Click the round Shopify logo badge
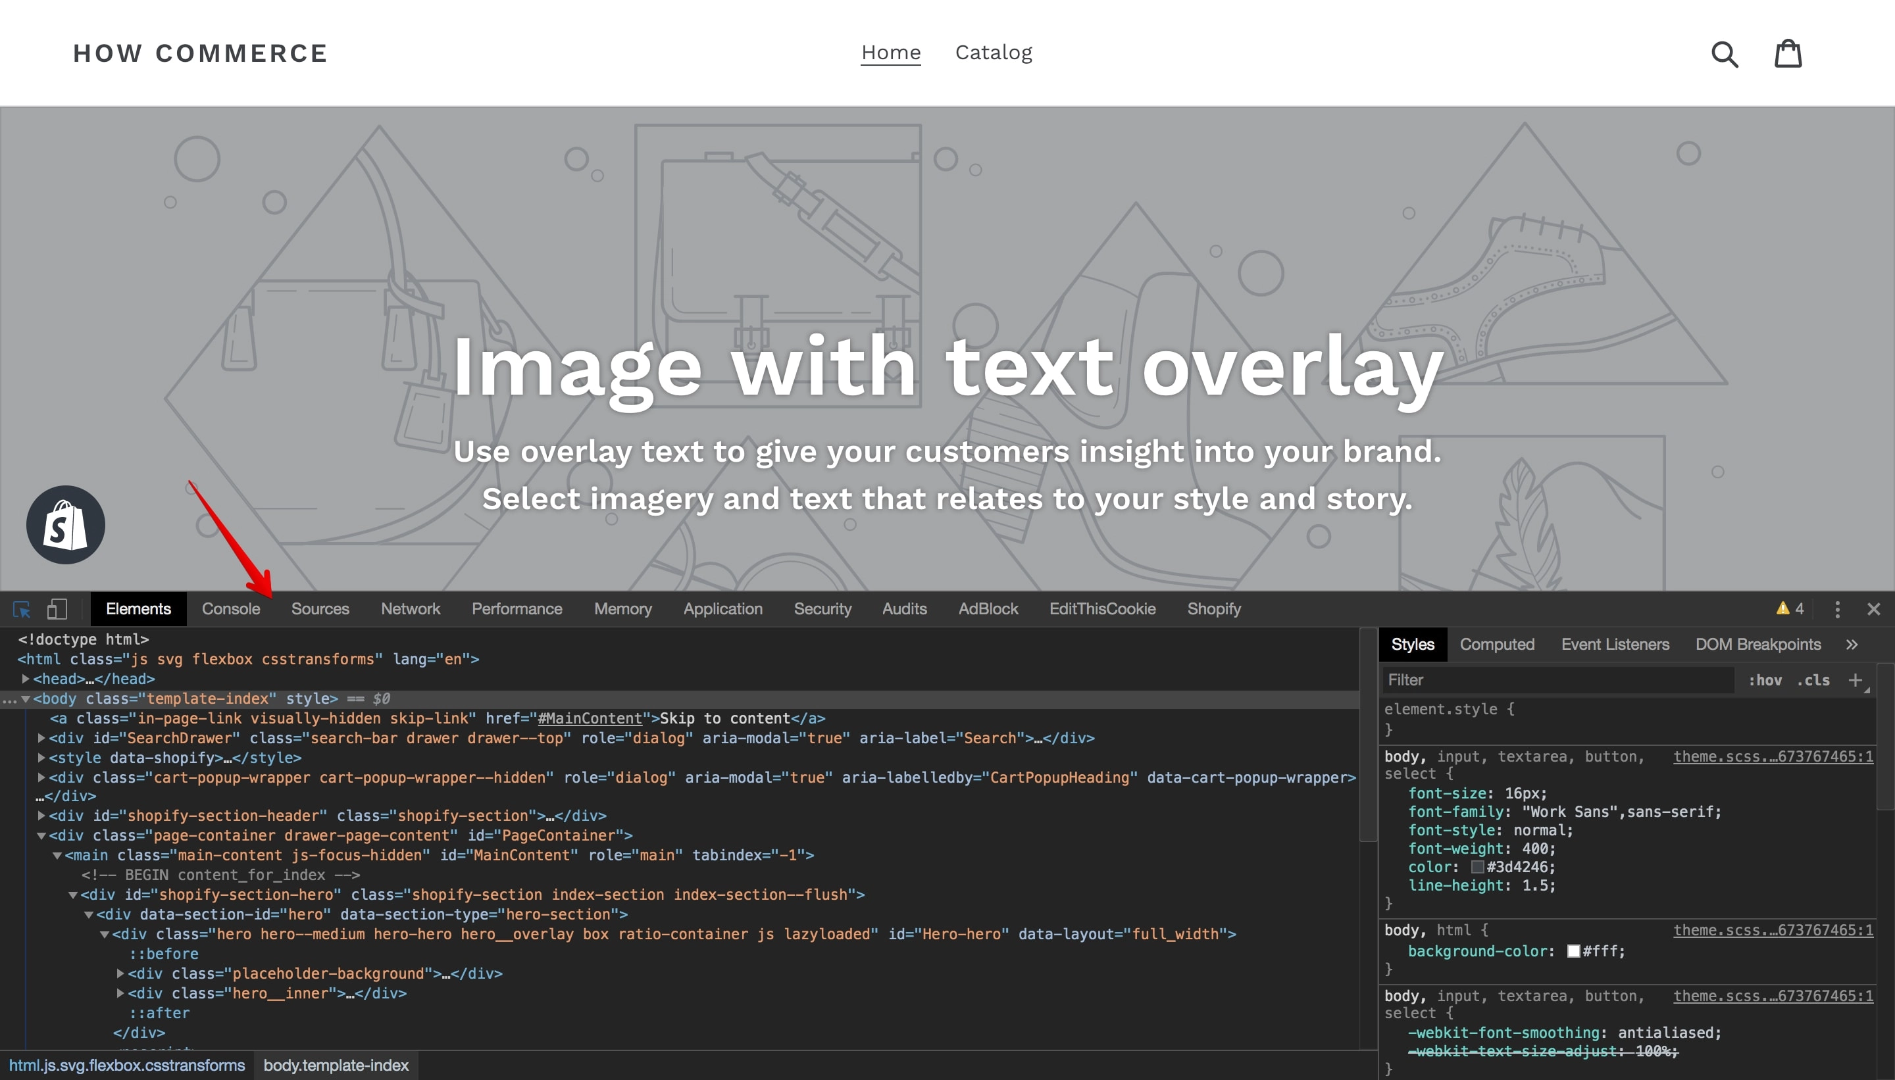 (65, 525)
